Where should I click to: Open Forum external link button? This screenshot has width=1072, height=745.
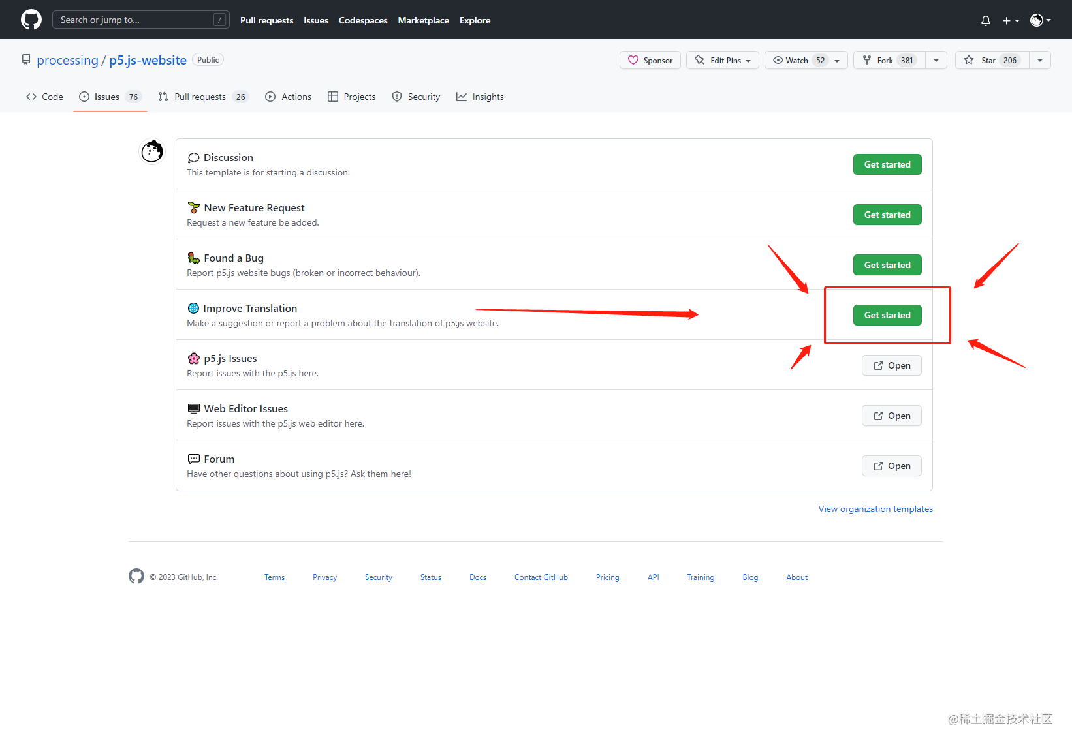(892, 466)
